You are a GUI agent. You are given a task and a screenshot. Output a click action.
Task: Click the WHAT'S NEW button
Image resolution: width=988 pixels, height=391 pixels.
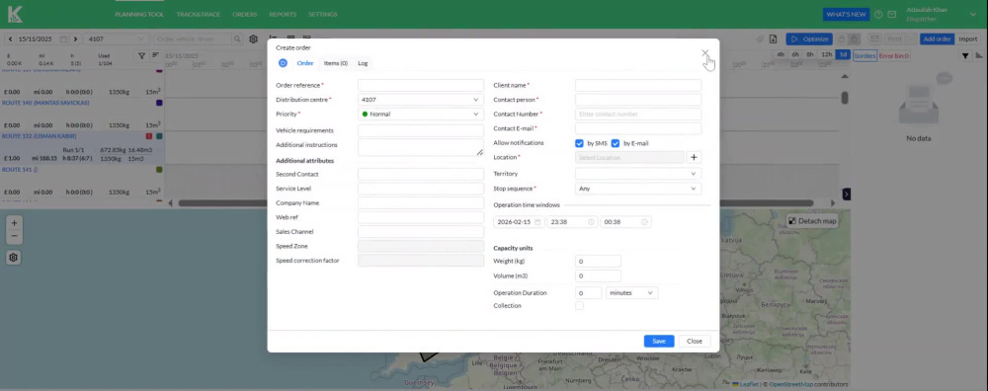tap(847, 14)
